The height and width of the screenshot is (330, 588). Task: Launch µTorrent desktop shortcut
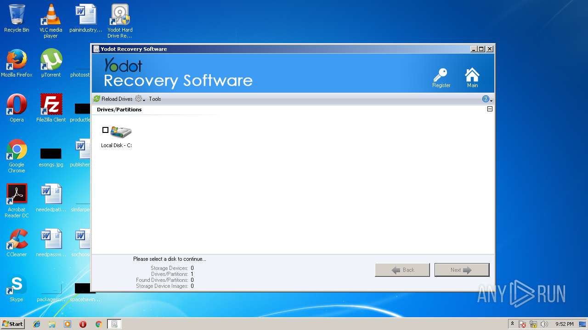tap(51, 63)
